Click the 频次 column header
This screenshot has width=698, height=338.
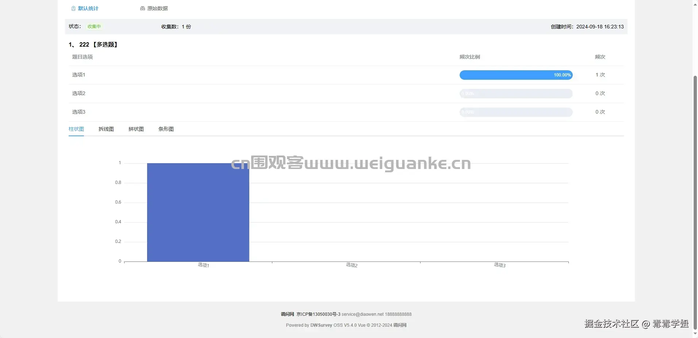coord(600,57)
